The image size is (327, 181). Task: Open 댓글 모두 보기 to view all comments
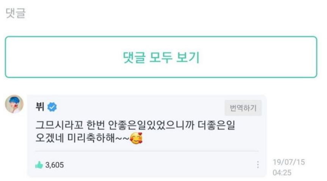click(161, 57)
